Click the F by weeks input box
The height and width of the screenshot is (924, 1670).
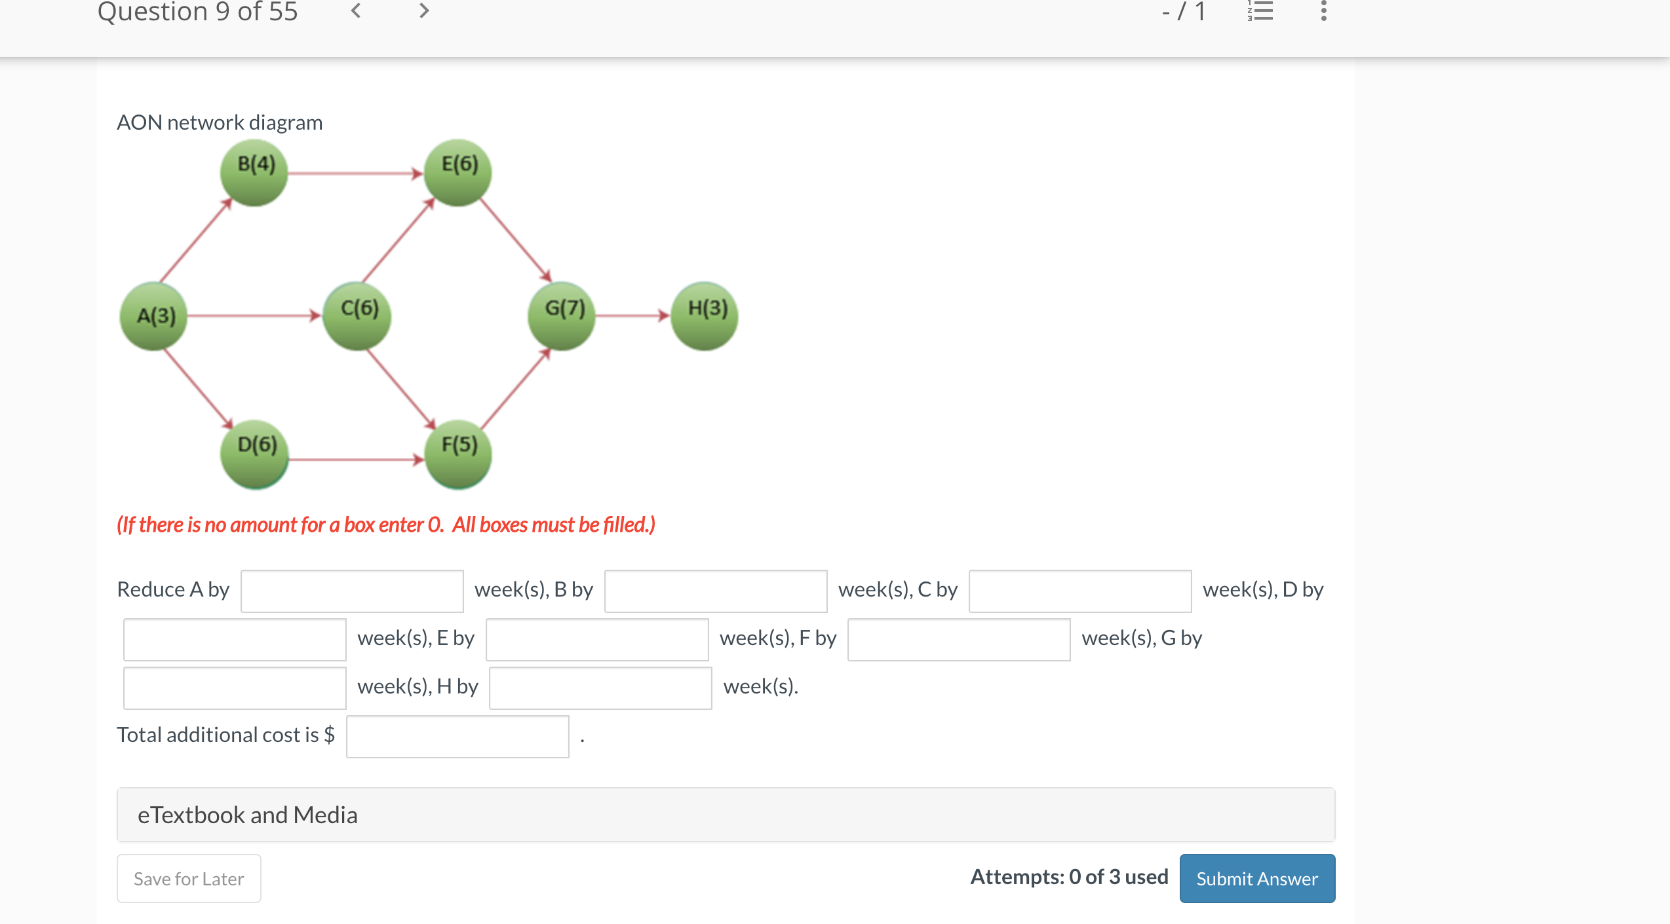click(959, 639)
